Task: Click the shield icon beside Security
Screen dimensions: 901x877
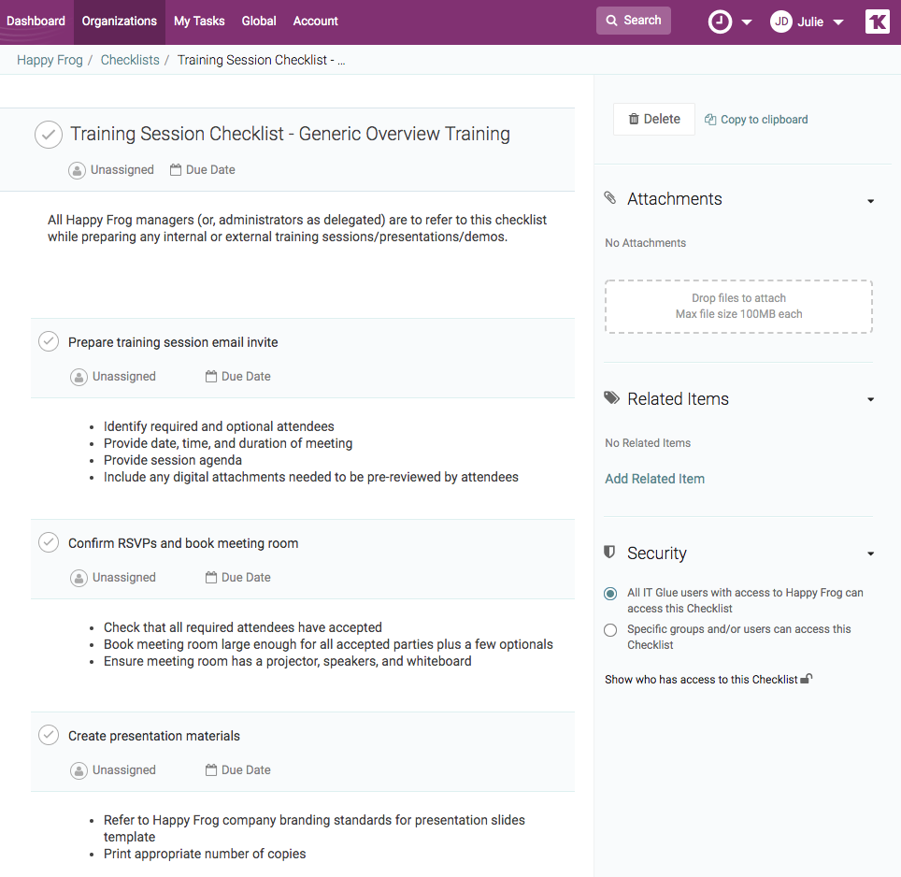Action: pos(610,553)
